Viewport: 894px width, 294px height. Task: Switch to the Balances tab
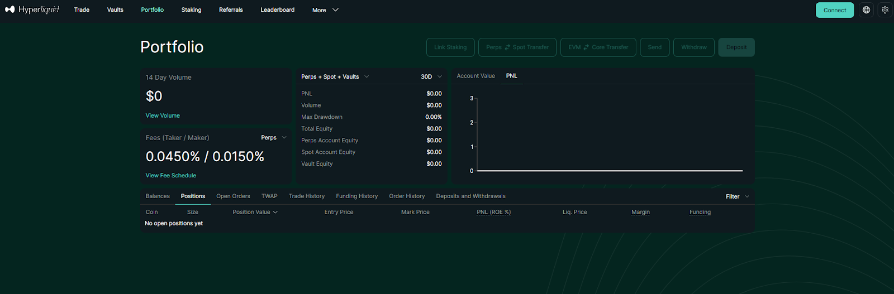point(158,196)
